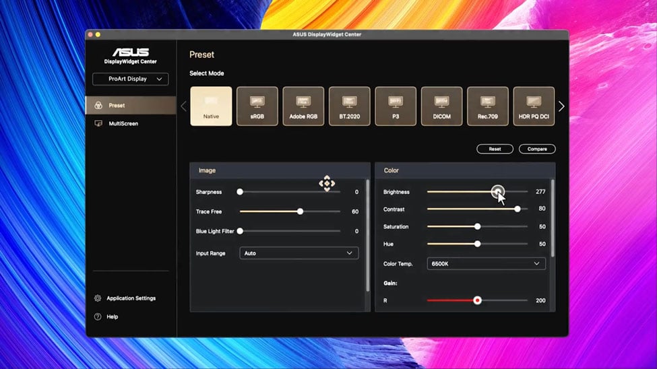Image resolution: width=657 pixels, height=369 pixels.
Task: Click the Preset sidebar icon
Action: coord(98,106)
